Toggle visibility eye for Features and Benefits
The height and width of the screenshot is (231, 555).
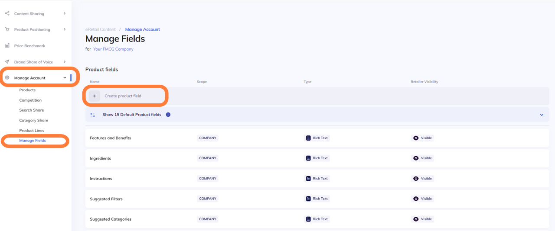(416, 138)
